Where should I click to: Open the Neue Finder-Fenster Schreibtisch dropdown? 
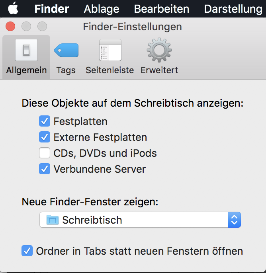pyautogui.click(x=140, y=220)
